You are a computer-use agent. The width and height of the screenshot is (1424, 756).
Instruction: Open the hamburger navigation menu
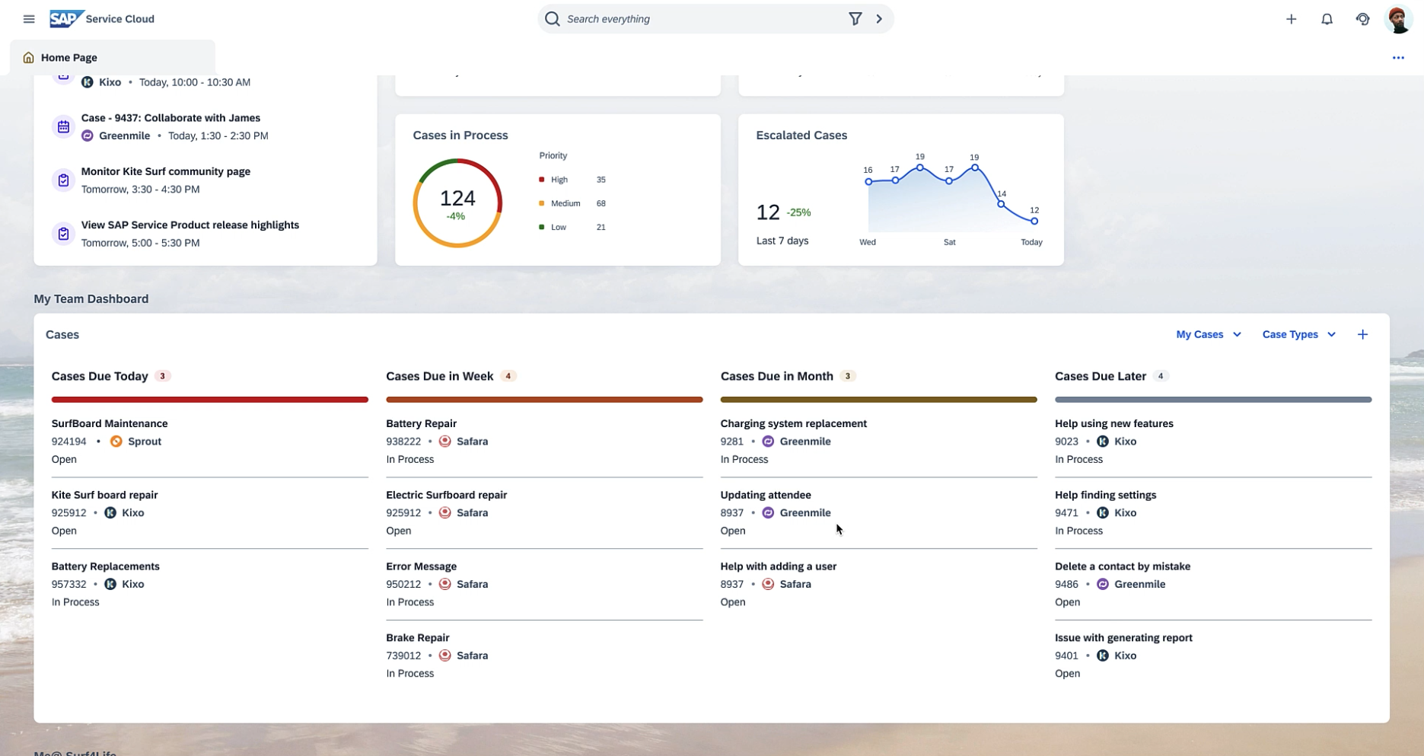tap(29, 19)
